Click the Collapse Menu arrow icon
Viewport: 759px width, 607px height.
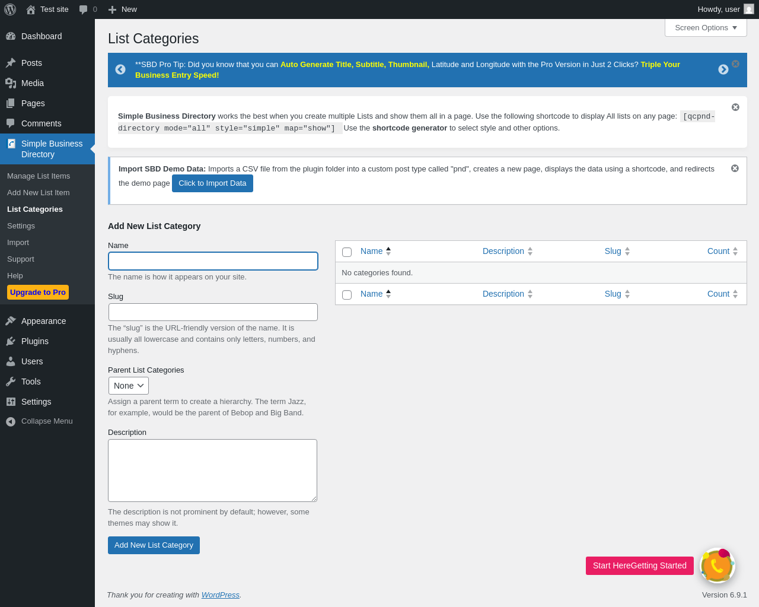tap(11, 421)
